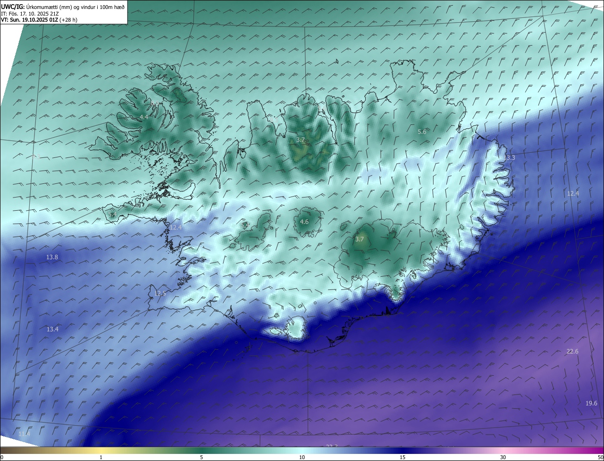The height and width of the screenshot is (461, 604).
Task: Click the 5.6 value in northeast Iceland
Action: (422, 132)
